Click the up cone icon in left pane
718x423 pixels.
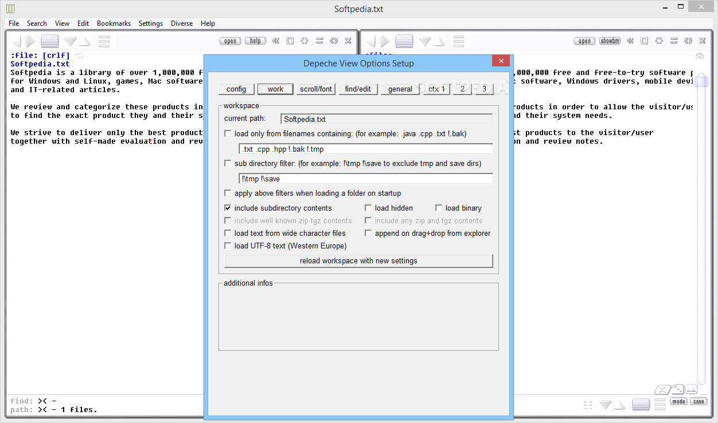coord(85,42)
